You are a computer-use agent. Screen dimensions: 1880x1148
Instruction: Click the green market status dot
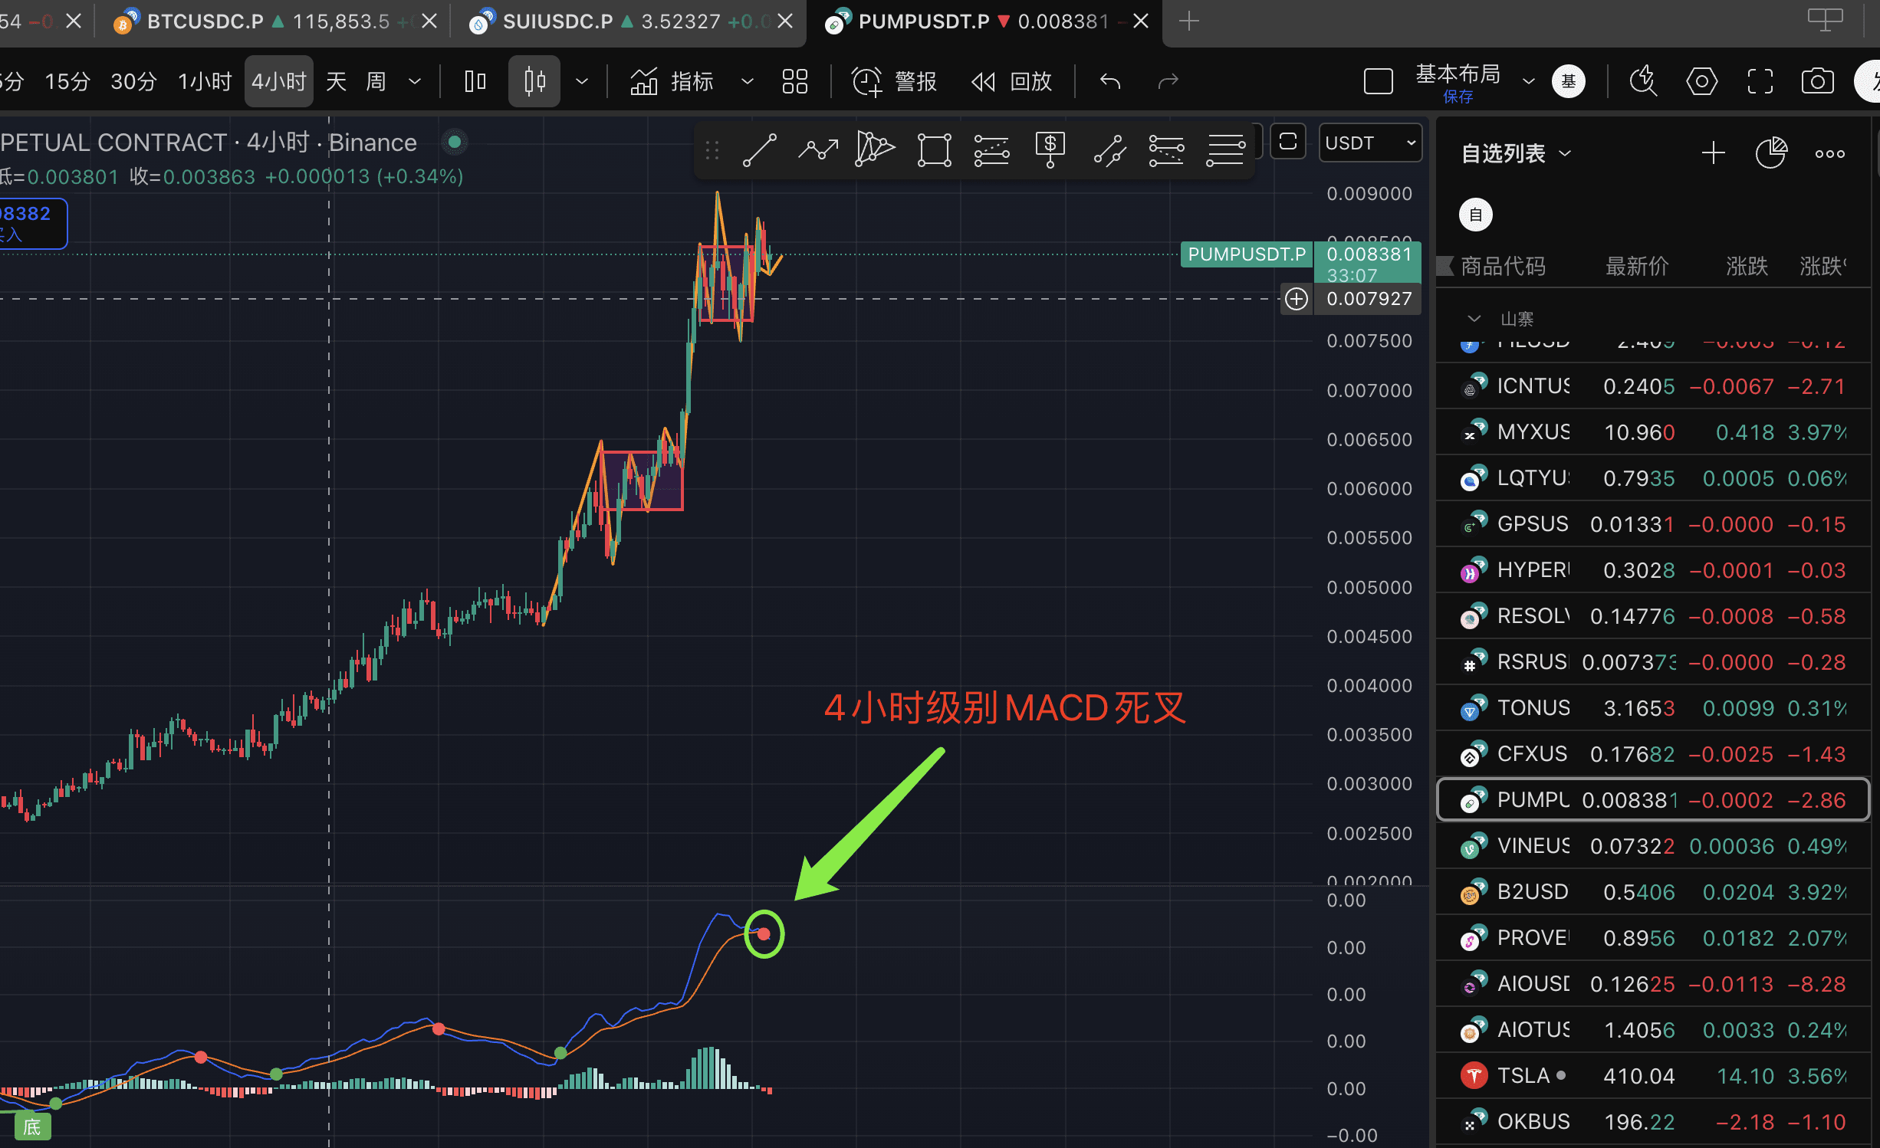[x=455, y=142]
